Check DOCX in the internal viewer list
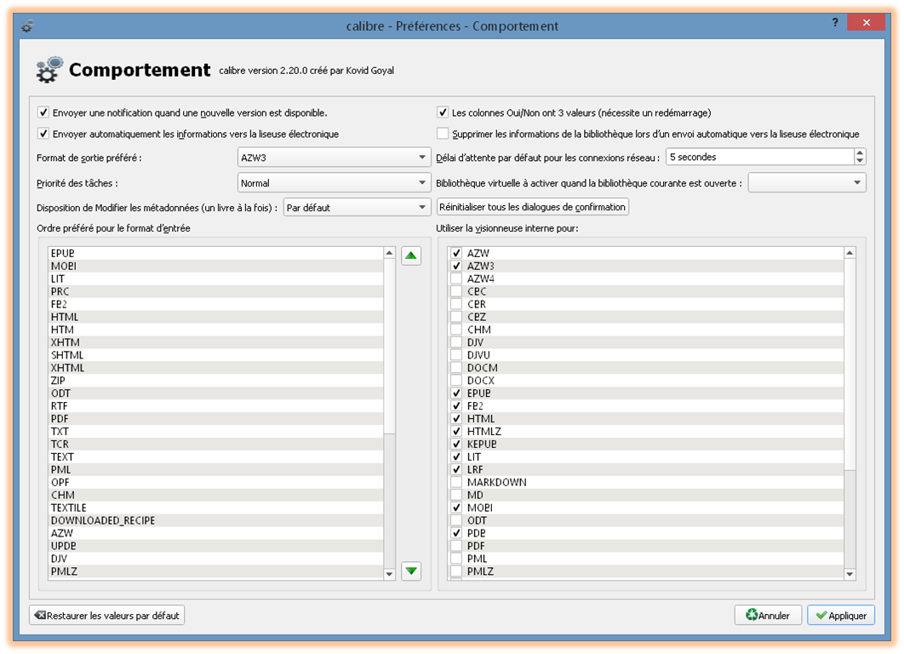 click(456, 380)
